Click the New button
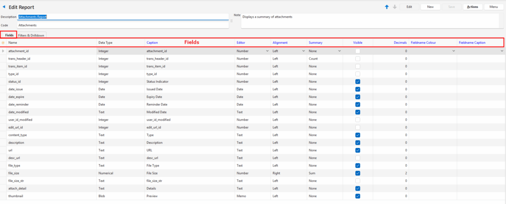 (430, 7)
